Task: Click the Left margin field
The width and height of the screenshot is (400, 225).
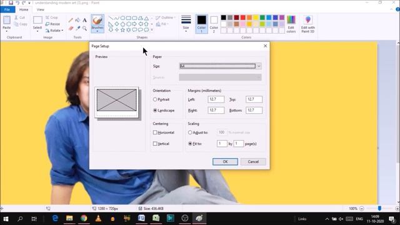Action: (216, 99)
